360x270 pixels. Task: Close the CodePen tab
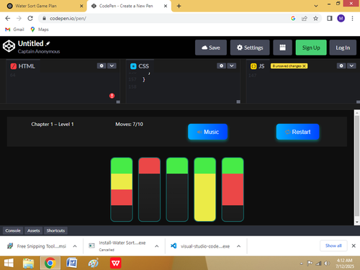[166, 6]
